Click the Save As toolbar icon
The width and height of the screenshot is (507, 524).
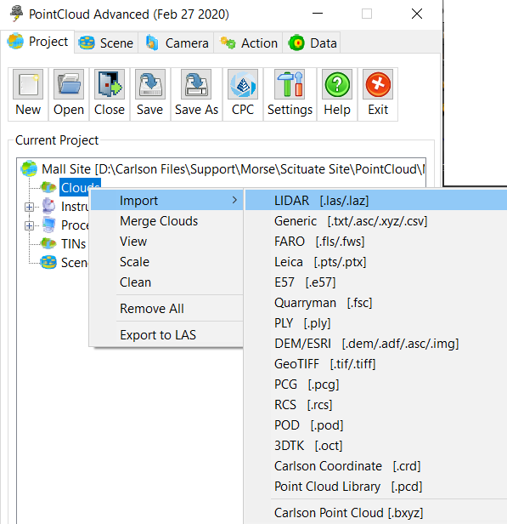click(196, 84)
